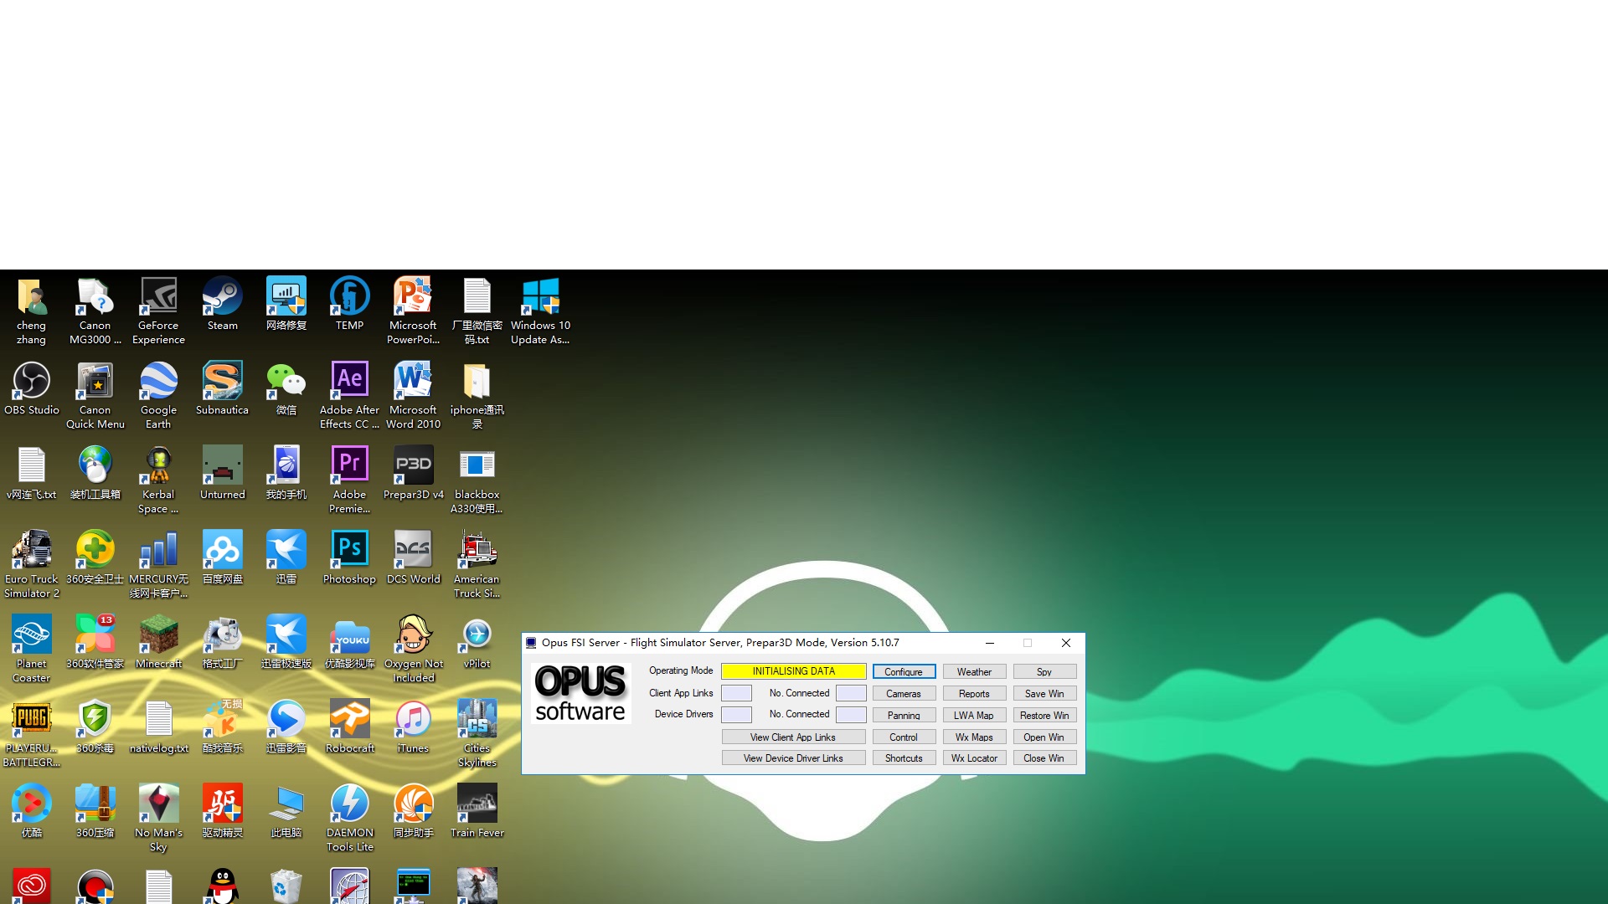Click the Reports button in Opus
Viewport: 1608px width, 904px height.
(x=973, y=693)
